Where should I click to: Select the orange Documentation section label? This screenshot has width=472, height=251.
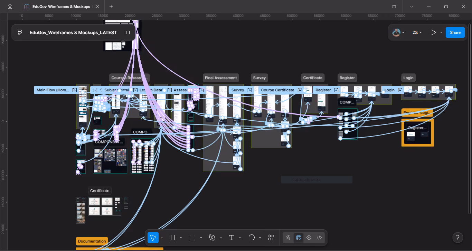point(92,241)
